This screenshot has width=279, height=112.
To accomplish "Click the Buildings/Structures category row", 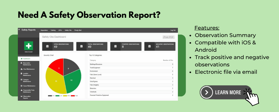I will click(132, 64).
